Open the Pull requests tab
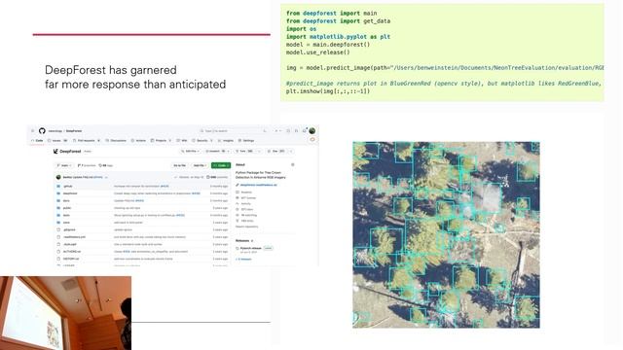 88,140
